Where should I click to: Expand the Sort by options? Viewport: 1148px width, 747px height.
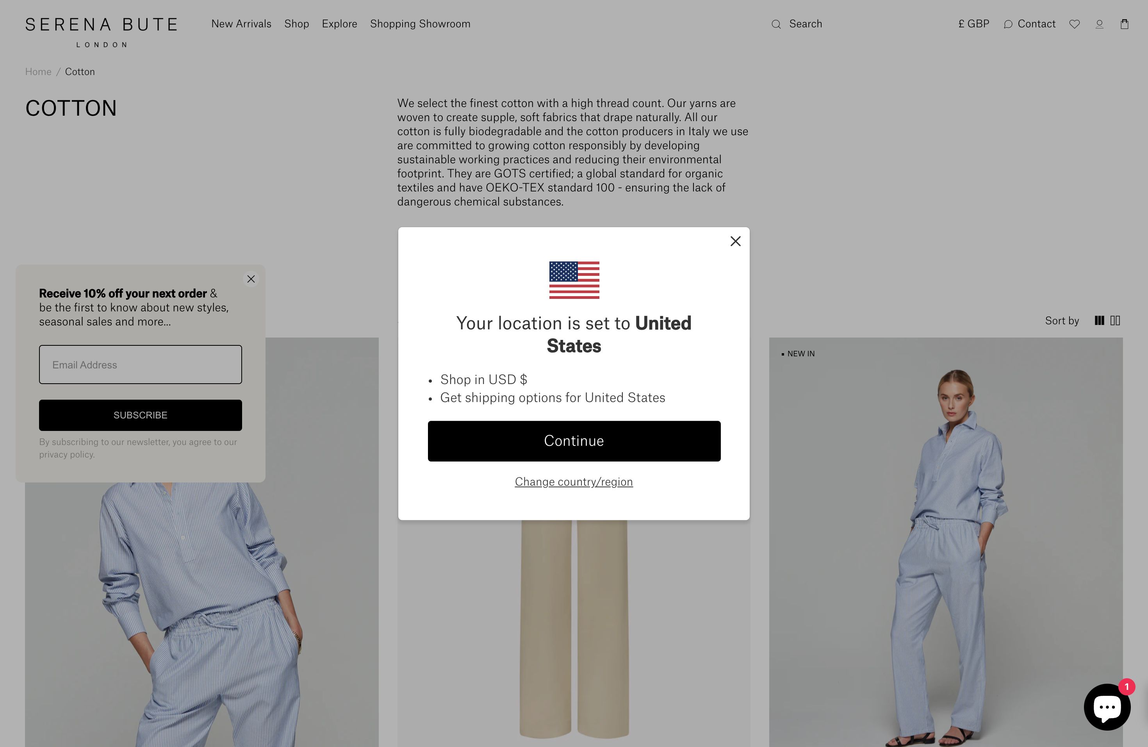(1062, 320)
